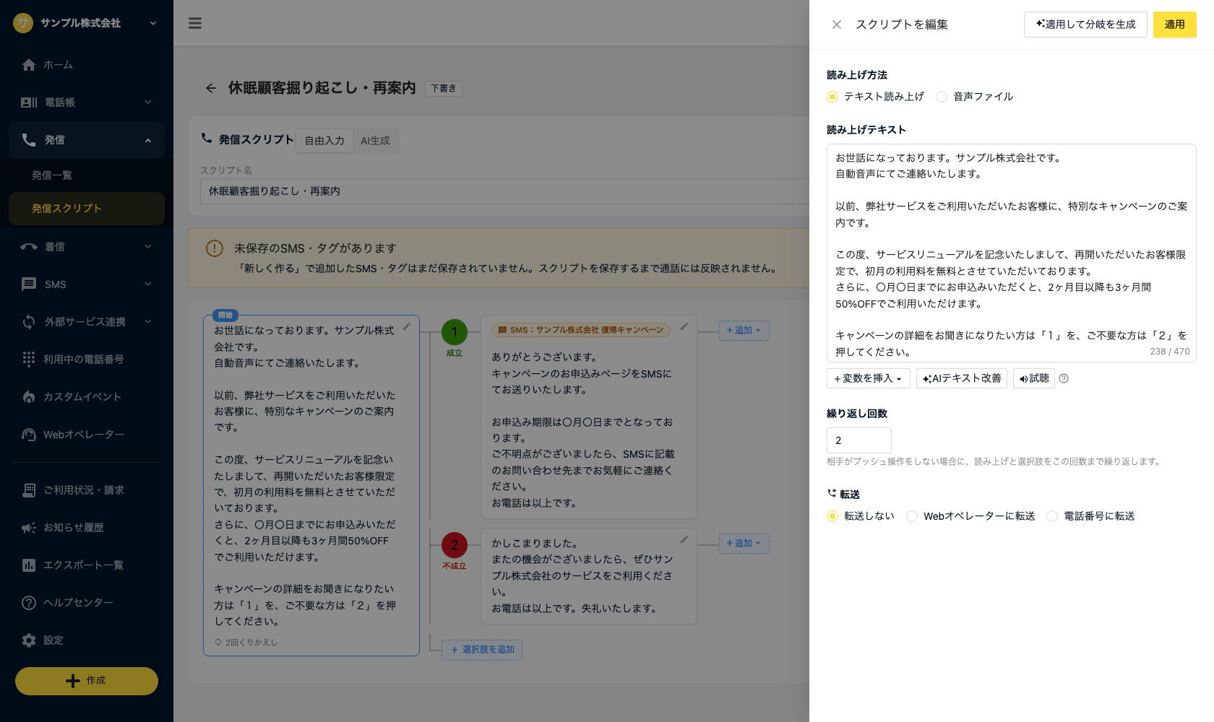
Task: Expand 電話帳 chevron in sidebar
Action: pos(148,103)
